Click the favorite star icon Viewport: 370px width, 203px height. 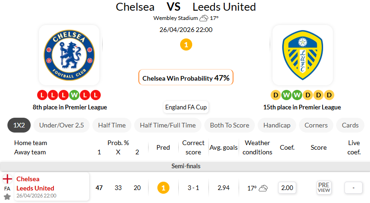click(x=7, y=197)
